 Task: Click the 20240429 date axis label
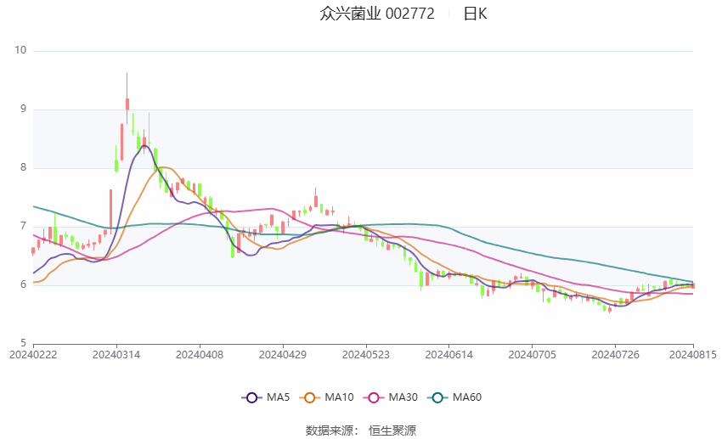pyautogui.click(x=283, y=355)
